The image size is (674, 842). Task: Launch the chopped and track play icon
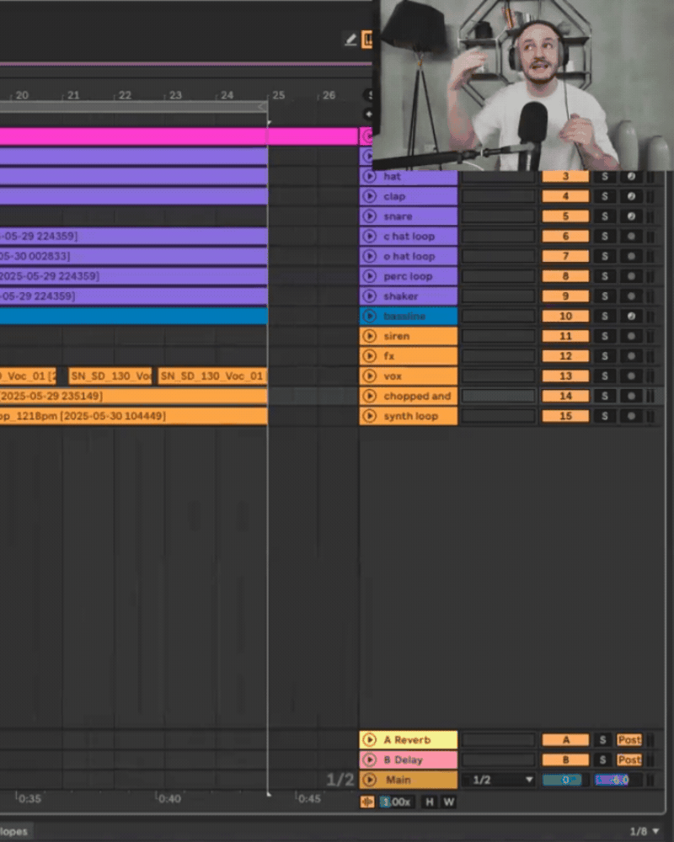coord(369,397)
